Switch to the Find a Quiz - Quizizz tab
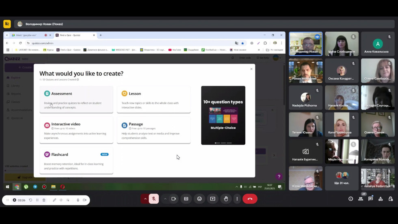This screenshot has width=398, height=224. [x=76, y=35]
